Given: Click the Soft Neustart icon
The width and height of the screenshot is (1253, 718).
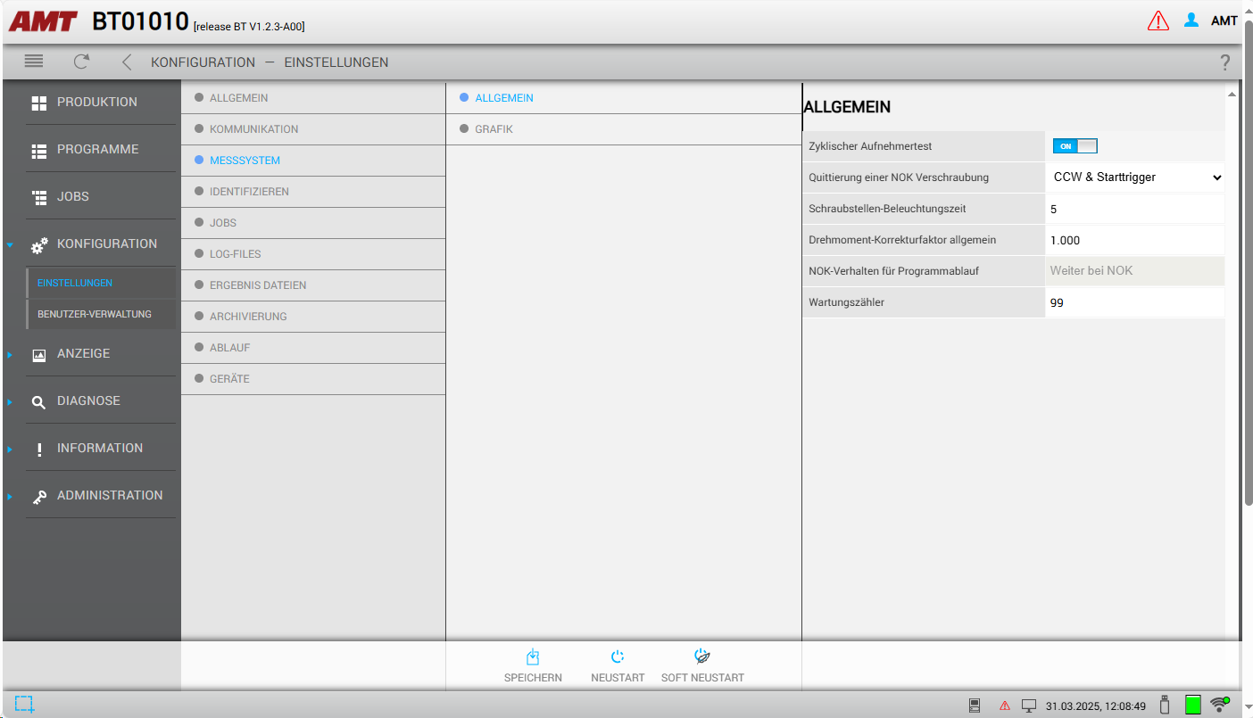Looking at the screenshot, I should point(702,657).
